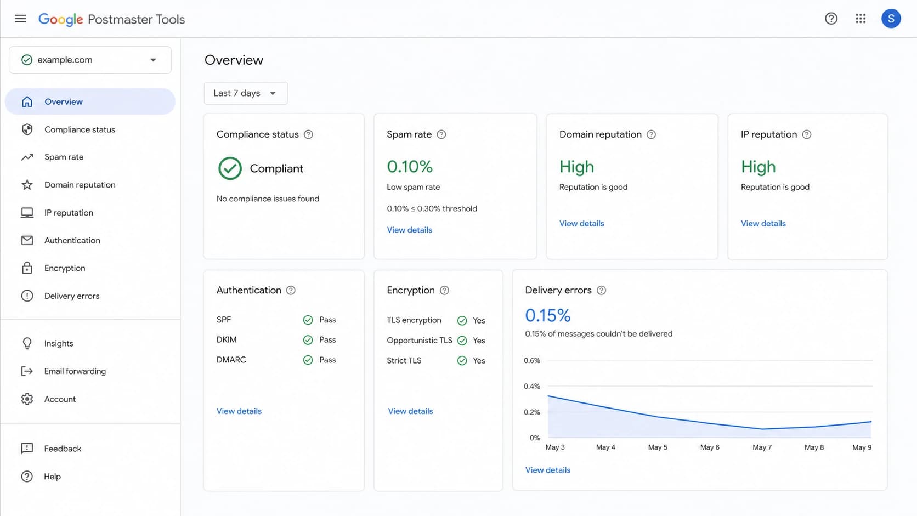Viewport: 917px width, 516px height.
Task: Click the Domain reputation High value
Action: pyautogui.click(x=576, y=167)
